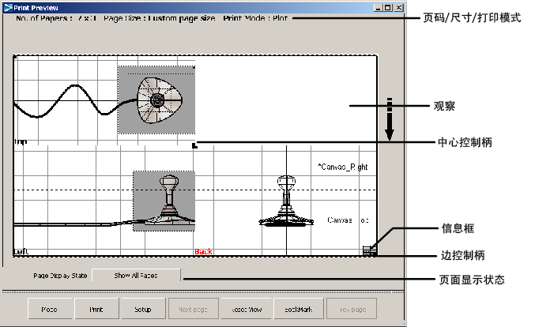535x327 pixels.
Task: Click the Canvas_Right label
Action: [x=343, y=167]
